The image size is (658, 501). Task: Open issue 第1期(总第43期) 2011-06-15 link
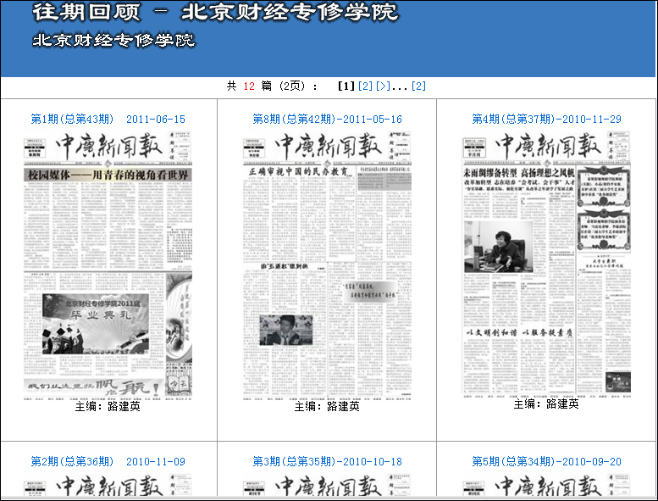pos(108,120)
